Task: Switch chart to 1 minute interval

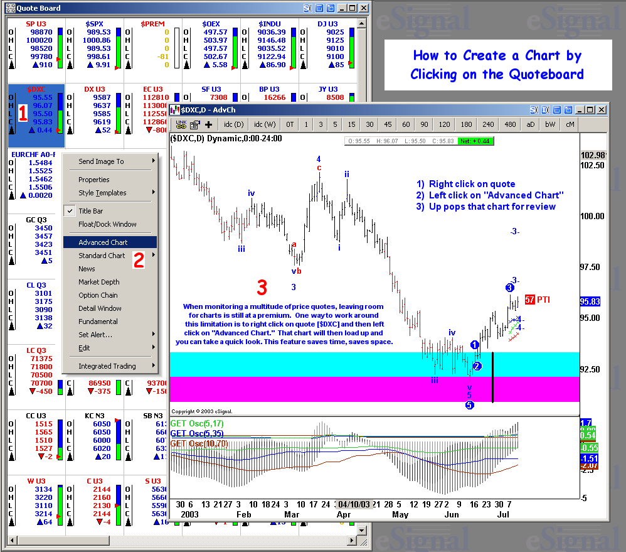Action: (306, 124)
